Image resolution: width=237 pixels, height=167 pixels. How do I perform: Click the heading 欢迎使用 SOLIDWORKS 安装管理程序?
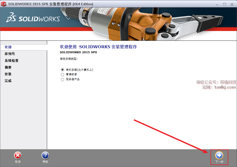[x=98, y=47]
